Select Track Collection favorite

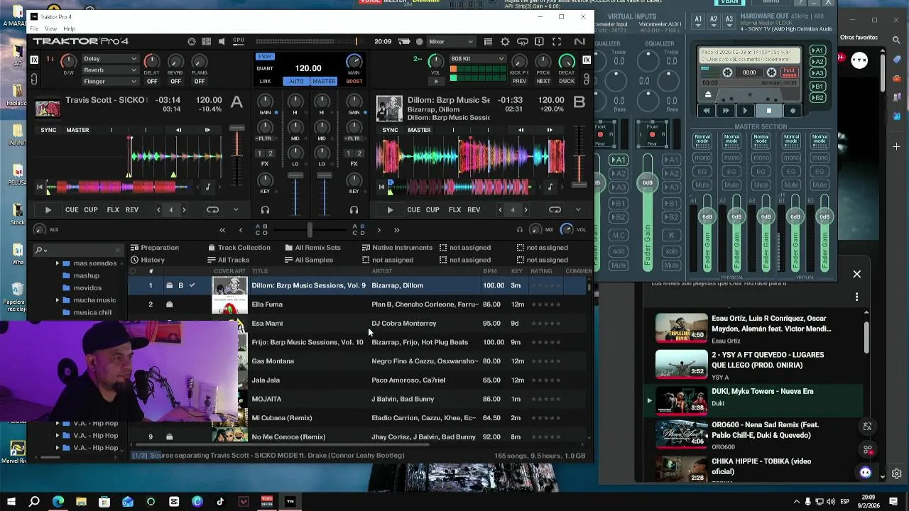[239, 248]
